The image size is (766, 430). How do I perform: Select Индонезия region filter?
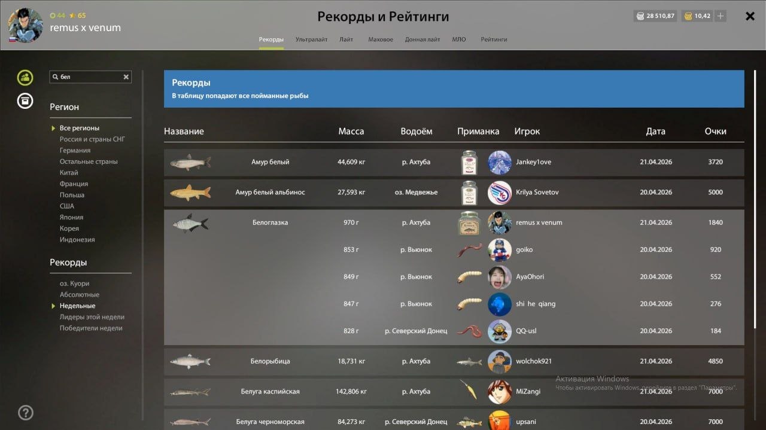pyautogui.click(x=77, y=240)
